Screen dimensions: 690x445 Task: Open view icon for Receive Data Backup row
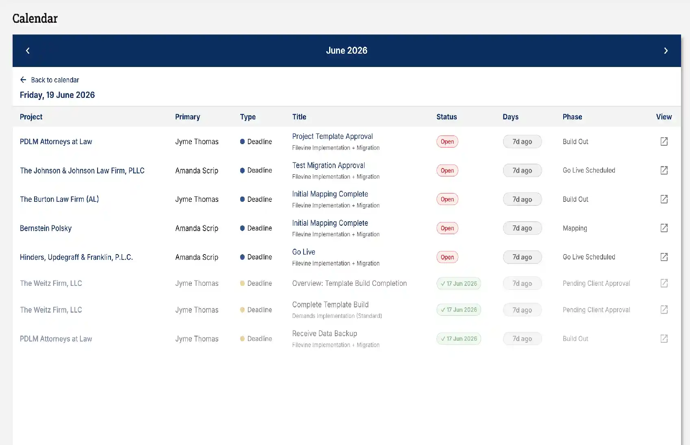pos(664,338)
